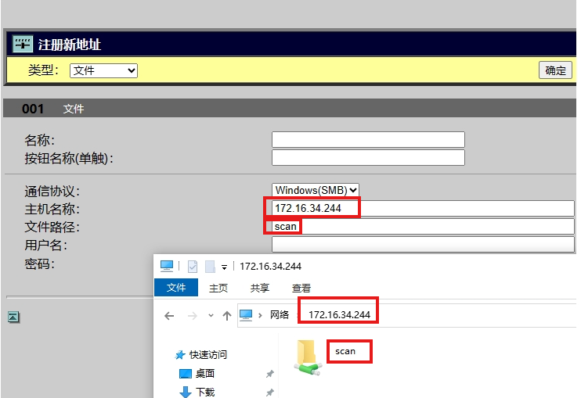Click the Back arrow in Explorer
Image resolution: width=581 pixels, height=398 pixels.
[x=169, y=316]
